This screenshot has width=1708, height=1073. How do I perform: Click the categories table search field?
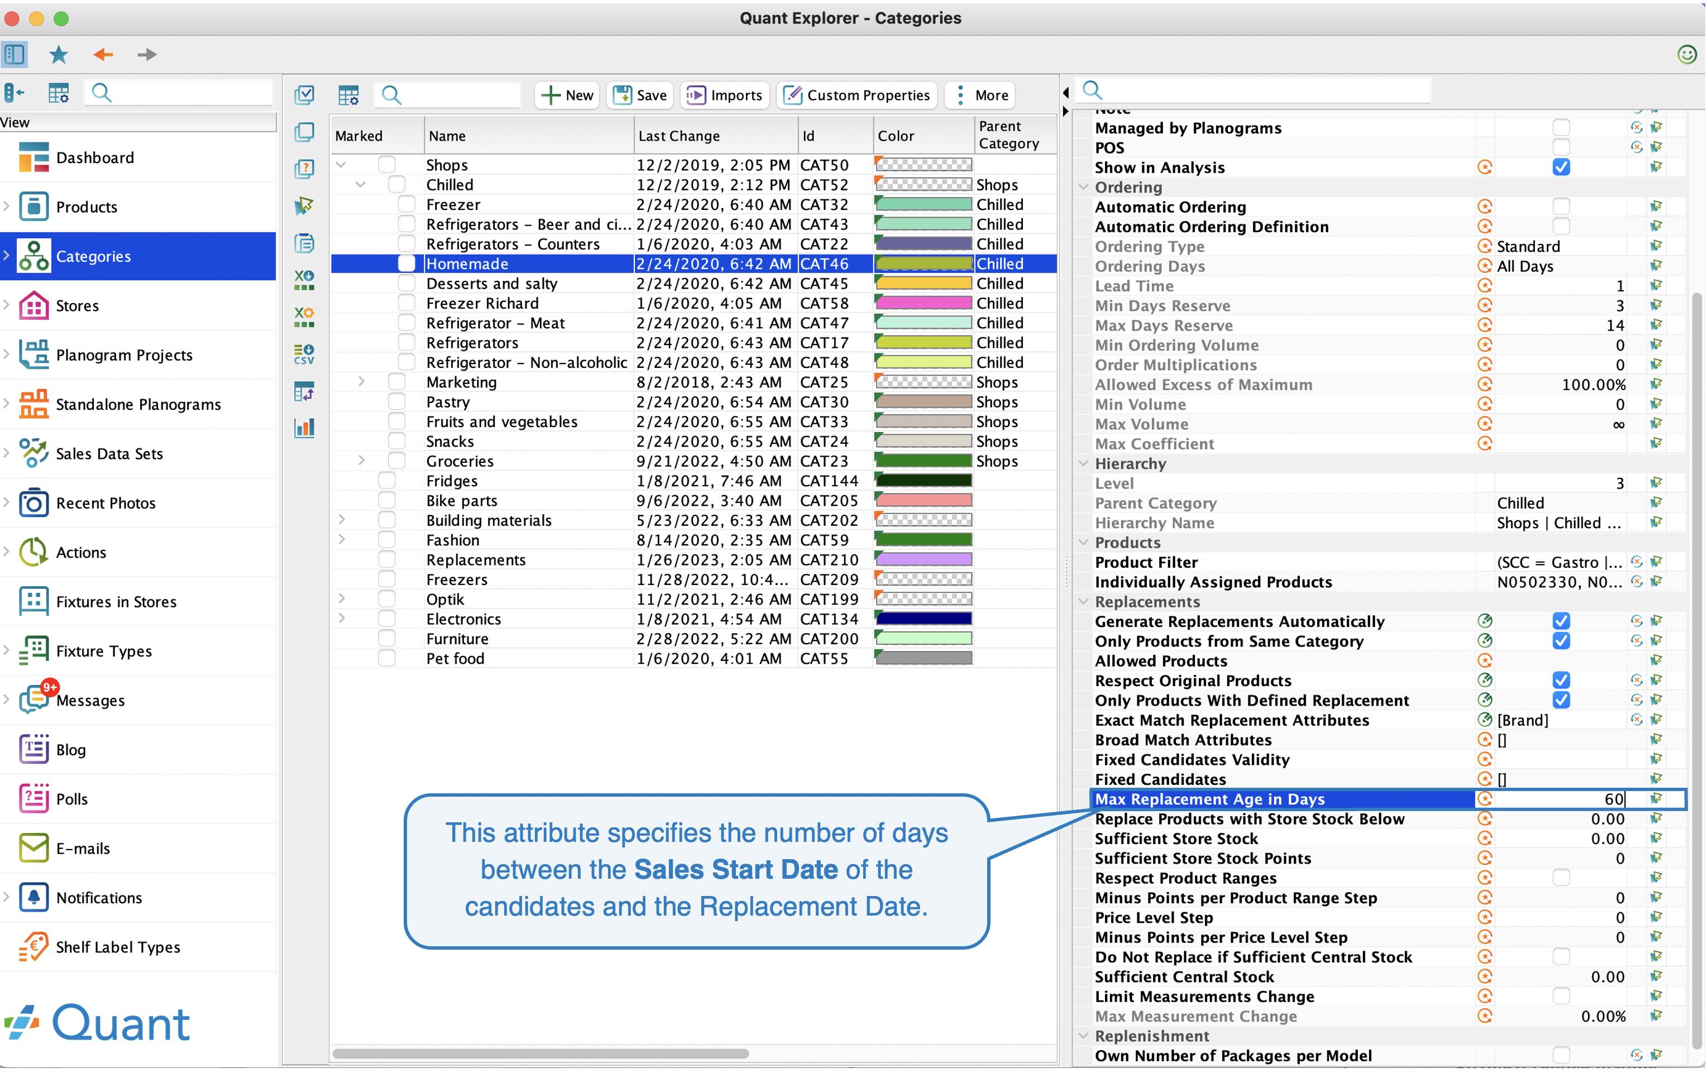449,95
